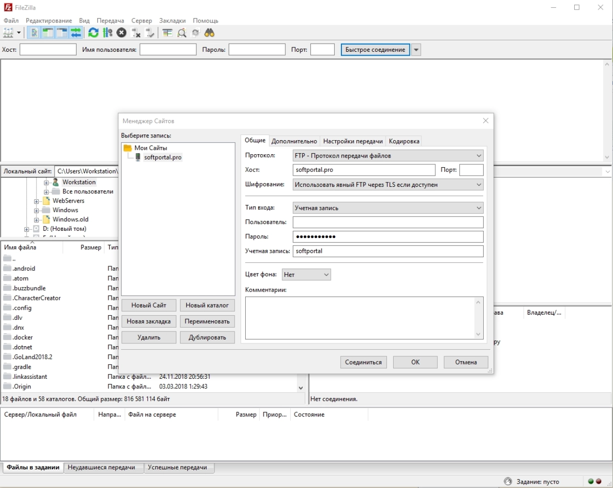Viewport: 613px width, 488px height.
Task: Click the .gradle folder icon
Action: tap(7, 366)
